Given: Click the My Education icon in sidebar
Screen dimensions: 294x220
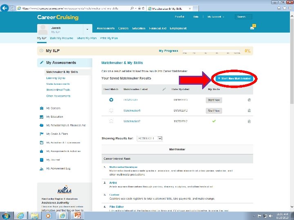Looking at the screenshot, I should [41, 117].
